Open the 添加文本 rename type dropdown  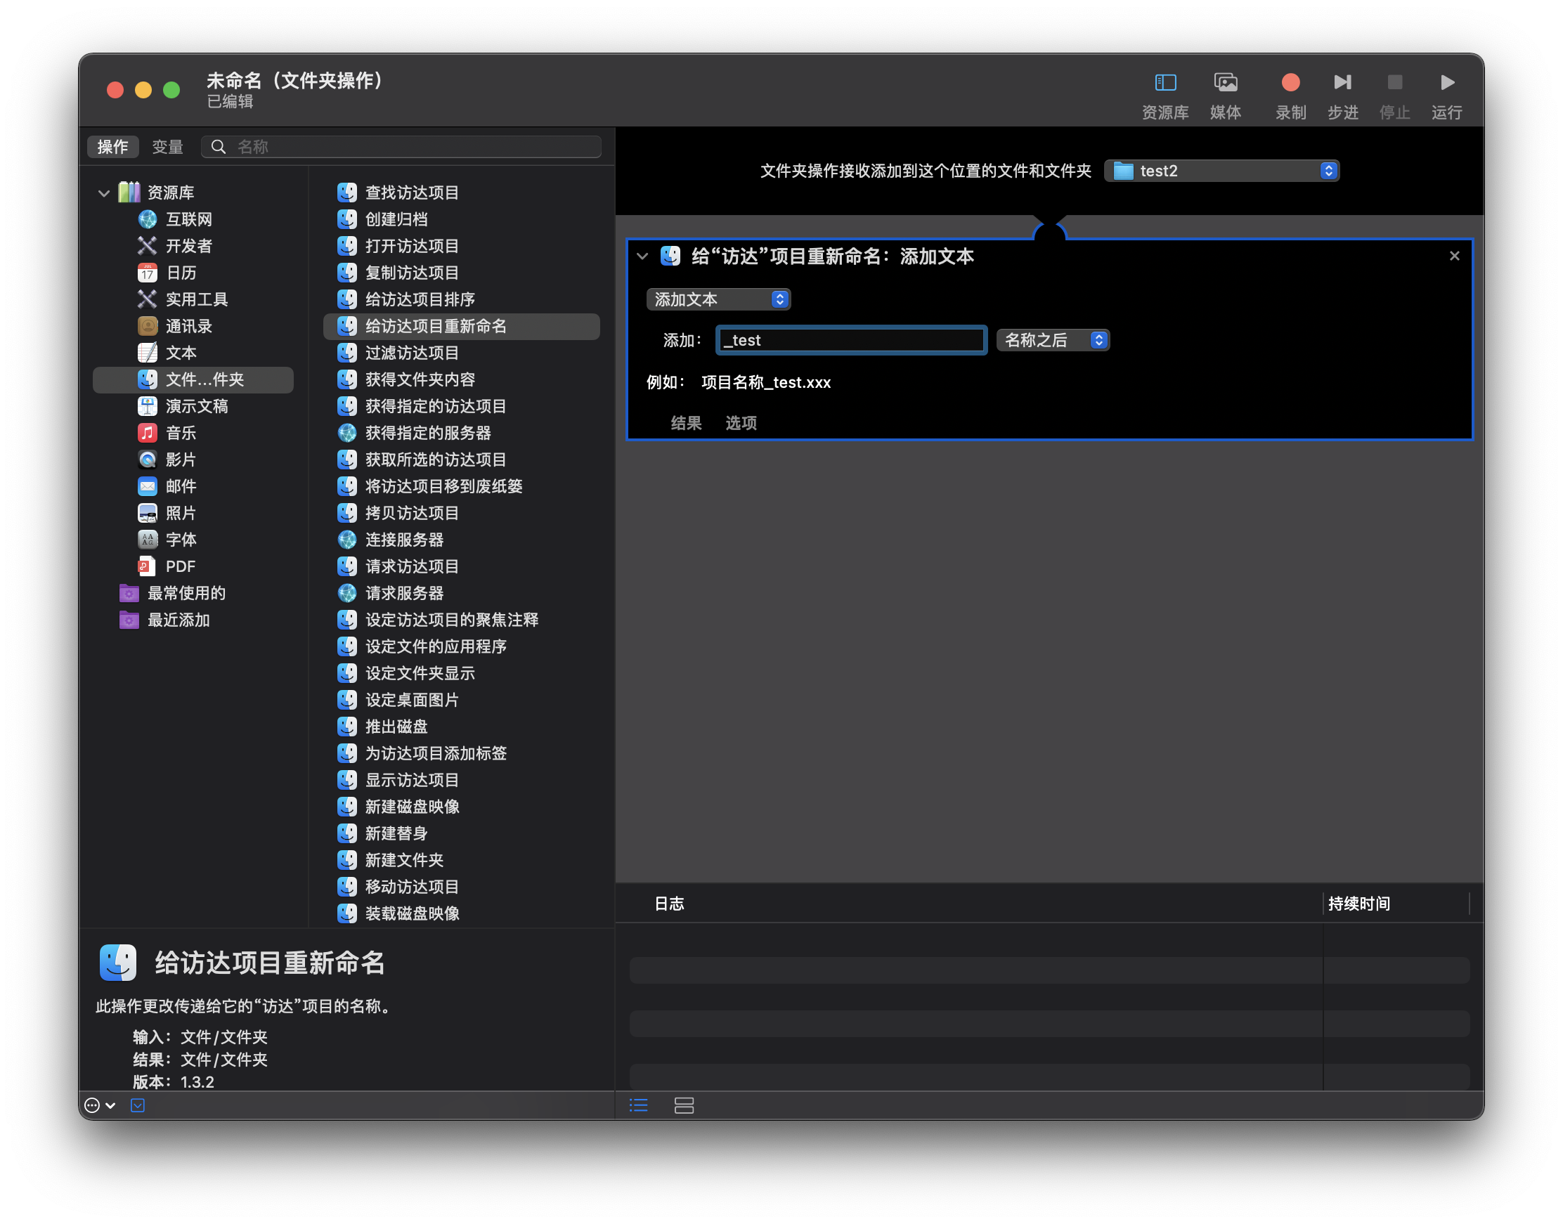click(x=718, y=299)
